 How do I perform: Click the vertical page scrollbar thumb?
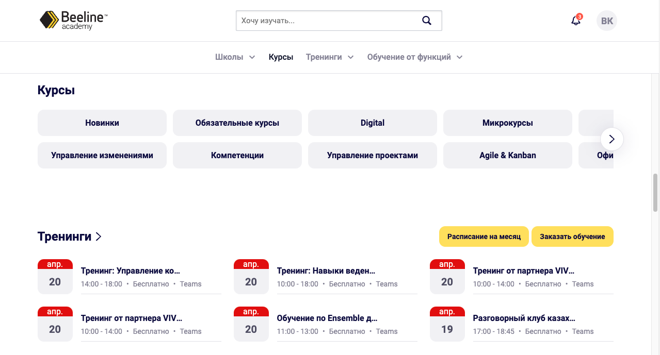pos(655,193)
